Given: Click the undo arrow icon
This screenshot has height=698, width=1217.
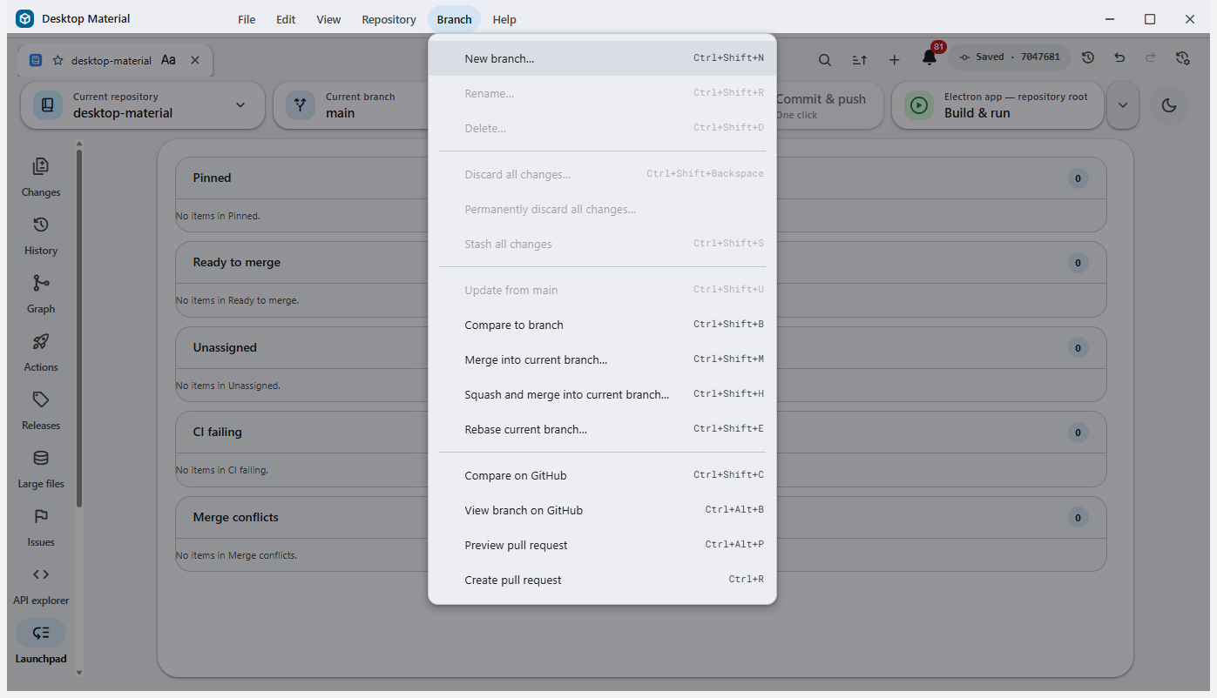Looking at the screenshot, I should click(x=1119, y=57).
